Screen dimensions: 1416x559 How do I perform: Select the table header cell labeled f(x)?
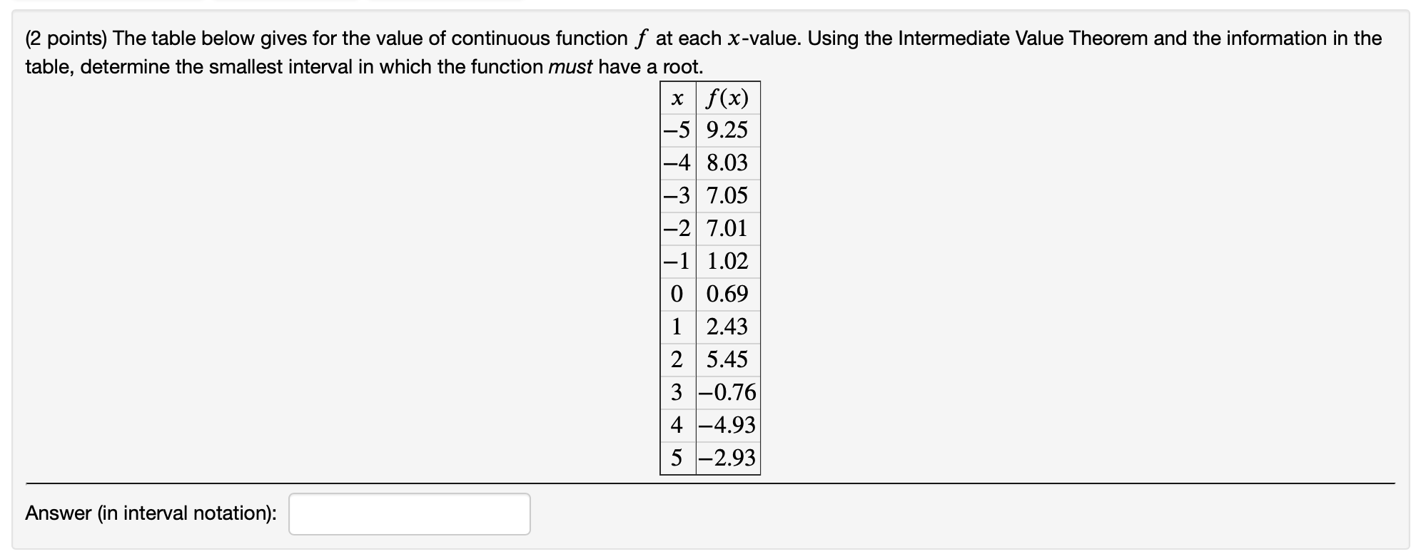pyautogui.click(x=727, y=98)
